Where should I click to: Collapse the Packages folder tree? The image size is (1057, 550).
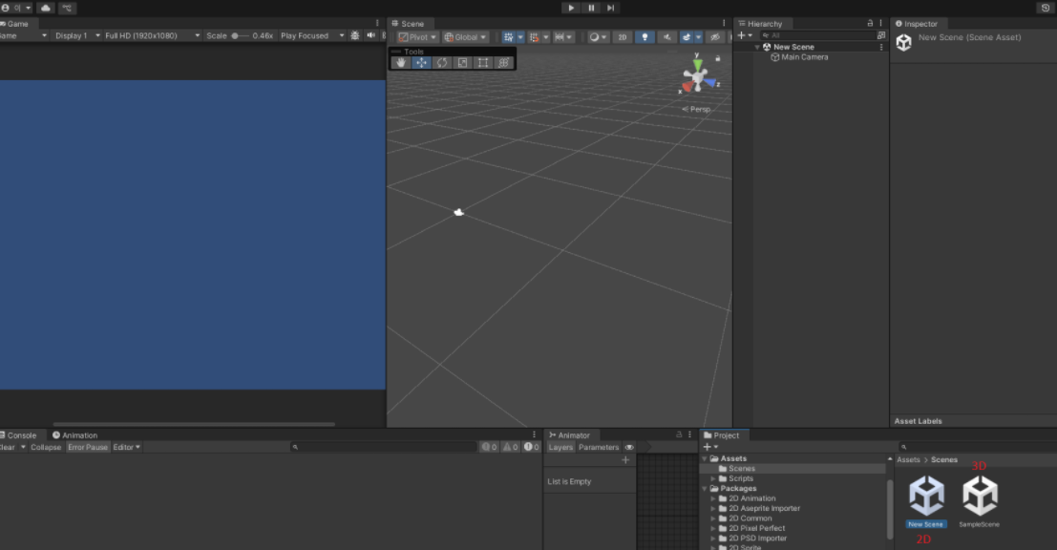[705, 489]
